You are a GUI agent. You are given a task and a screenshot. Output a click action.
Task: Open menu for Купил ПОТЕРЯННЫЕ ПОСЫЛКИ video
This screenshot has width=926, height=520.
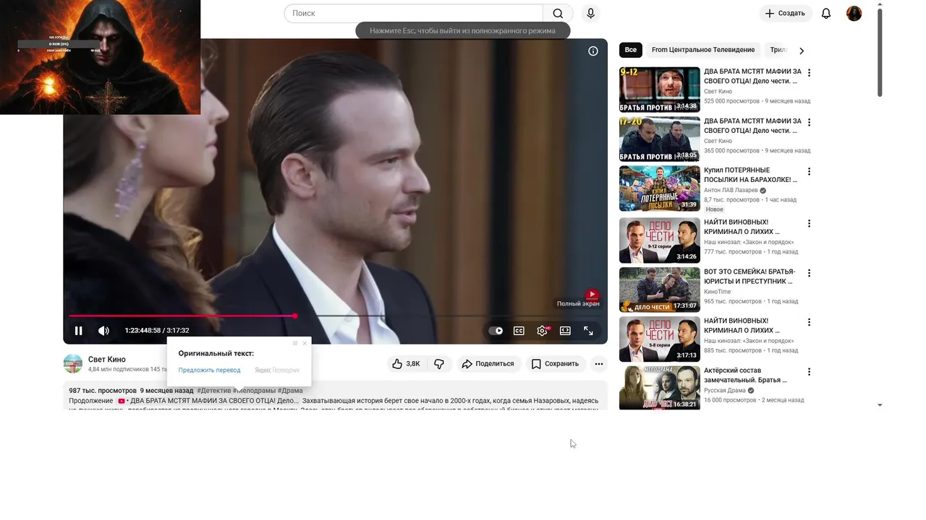click(810, 172)
